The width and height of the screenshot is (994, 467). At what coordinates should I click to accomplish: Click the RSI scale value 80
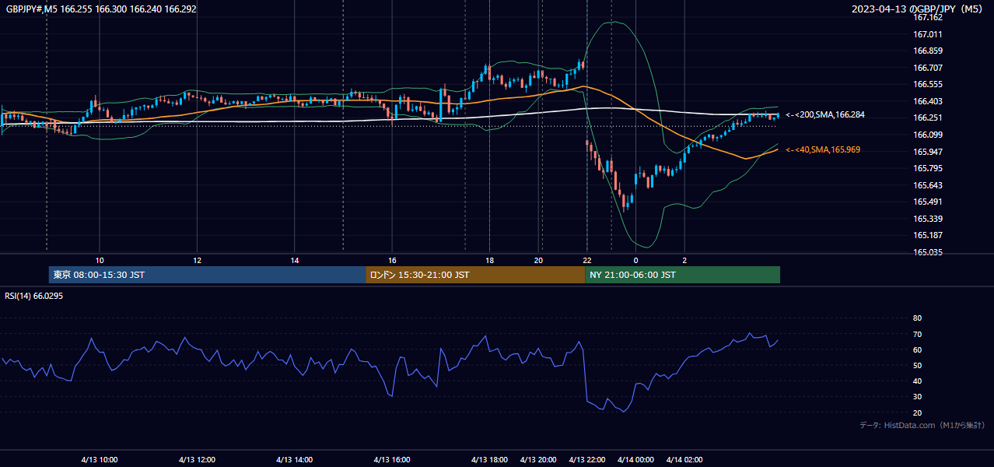(917, 318)
